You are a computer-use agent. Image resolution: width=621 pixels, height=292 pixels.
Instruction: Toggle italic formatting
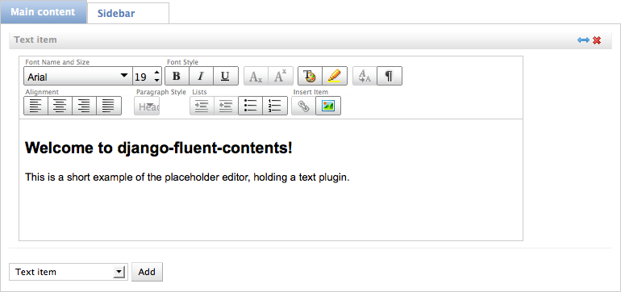[x=201, y=76]
